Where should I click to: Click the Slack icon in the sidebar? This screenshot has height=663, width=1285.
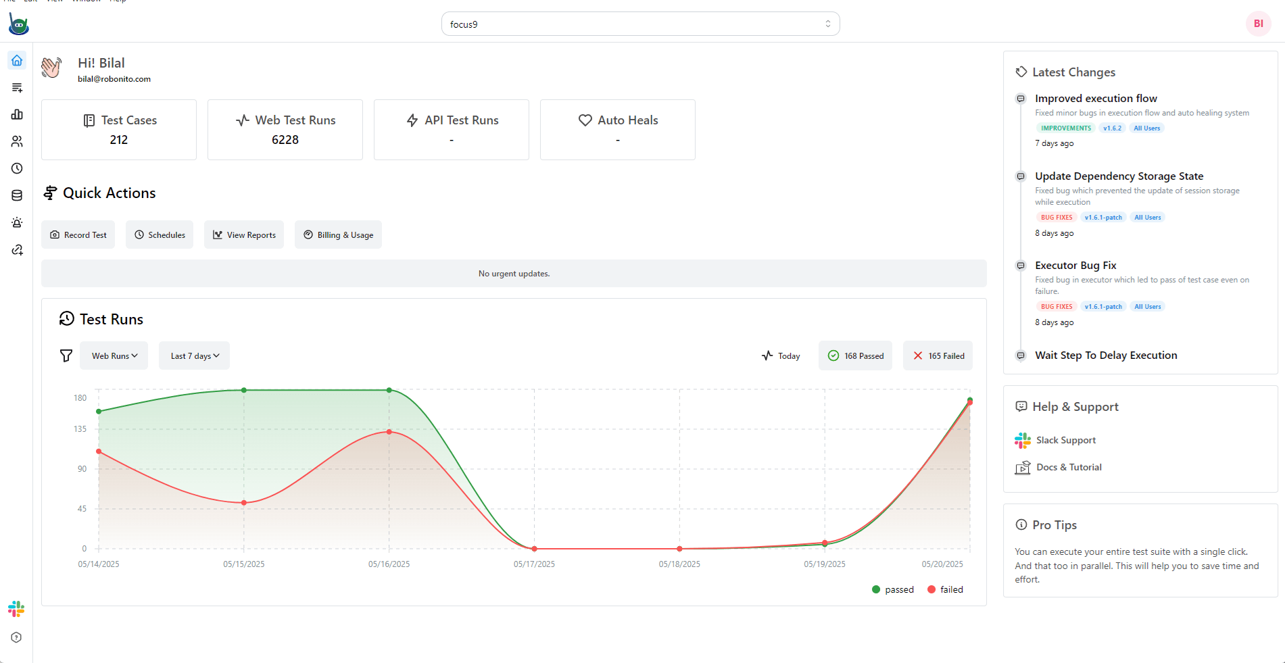(x=16, y=609)
